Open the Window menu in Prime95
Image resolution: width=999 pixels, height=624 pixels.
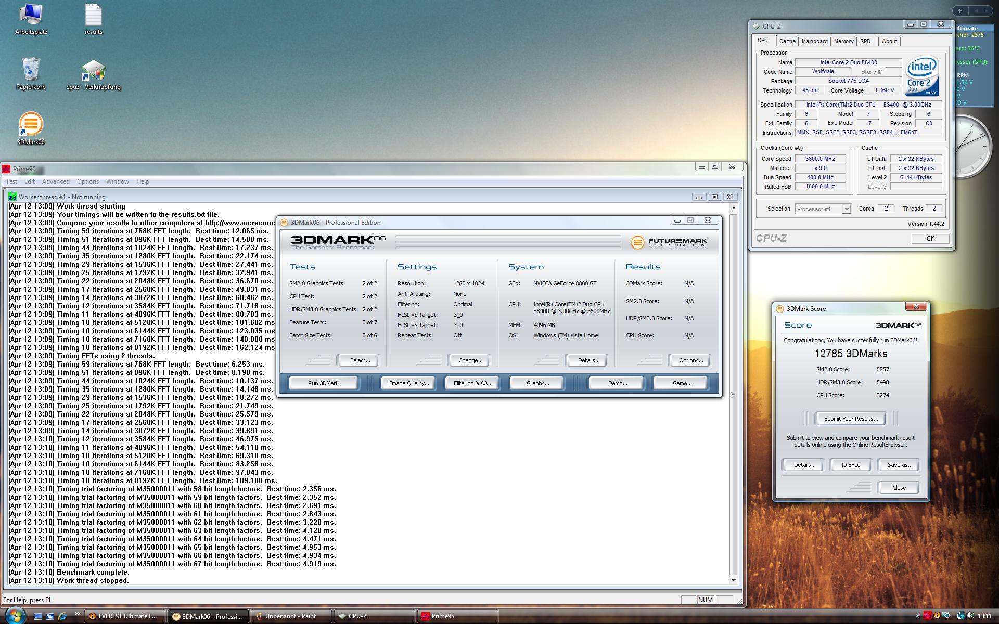click(x=118, y=181)
